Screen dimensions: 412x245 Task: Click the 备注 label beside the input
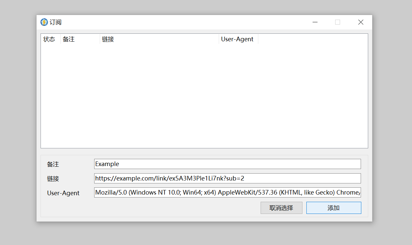(x=53, y=164)
